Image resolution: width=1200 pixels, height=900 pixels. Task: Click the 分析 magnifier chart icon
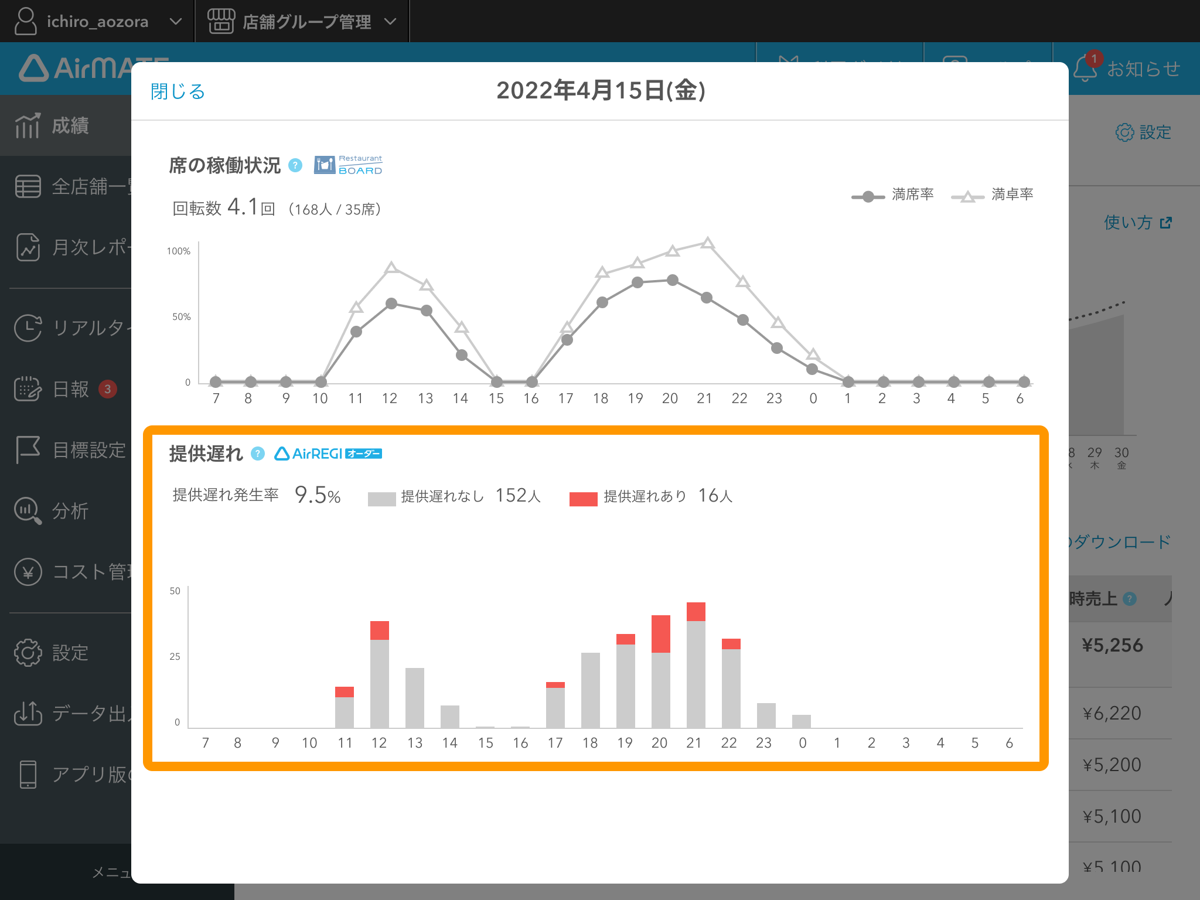pos(28,511)
